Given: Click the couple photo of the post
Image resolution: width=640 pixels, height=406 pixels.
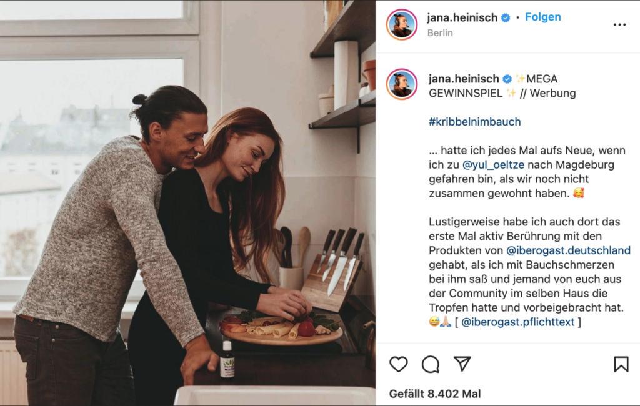Looking at the screenshot, I should point(187,203).
